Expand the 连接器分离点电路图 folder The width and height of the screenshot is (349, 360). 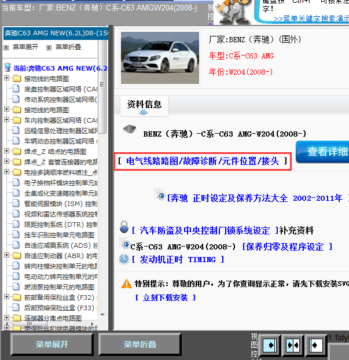[x=7, y=318]
